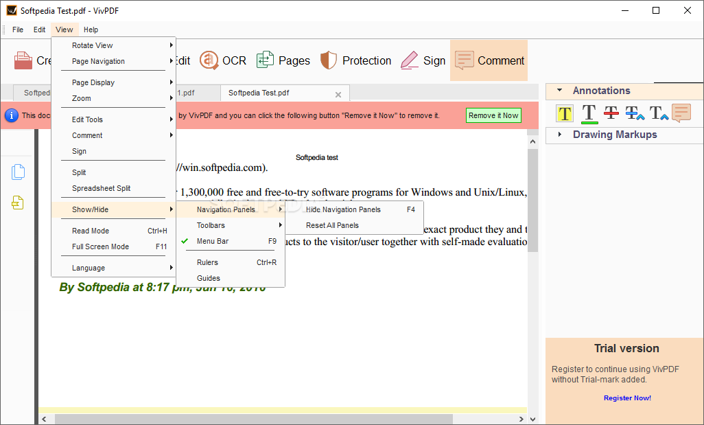This screenshot has height=425, width=704.
Task: Select Split in the View menu
Action: tap(114, 172)
